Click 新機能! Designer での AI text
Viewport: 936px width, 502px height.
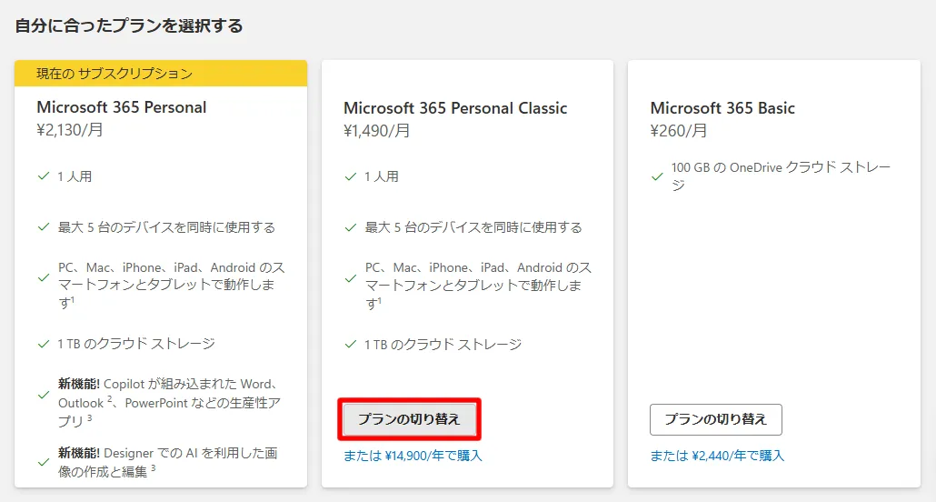point(168,462)
